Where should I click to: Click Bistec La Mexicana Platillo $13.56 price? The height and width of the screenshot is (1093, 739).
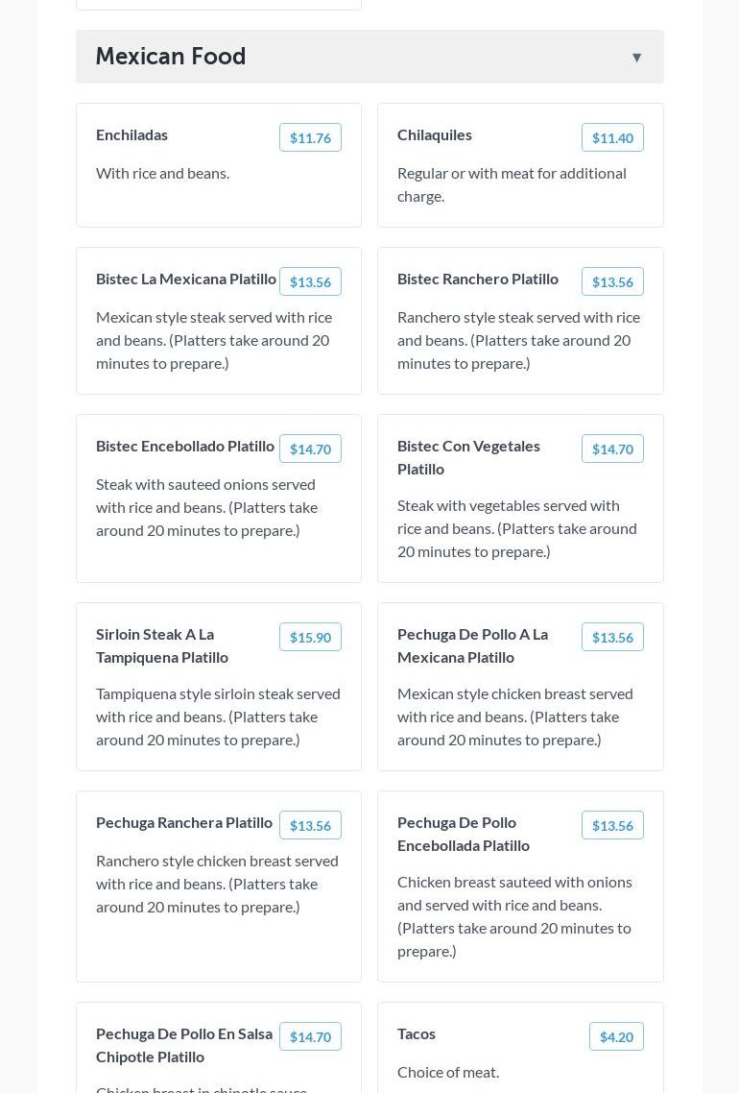[x=310, y=281]
